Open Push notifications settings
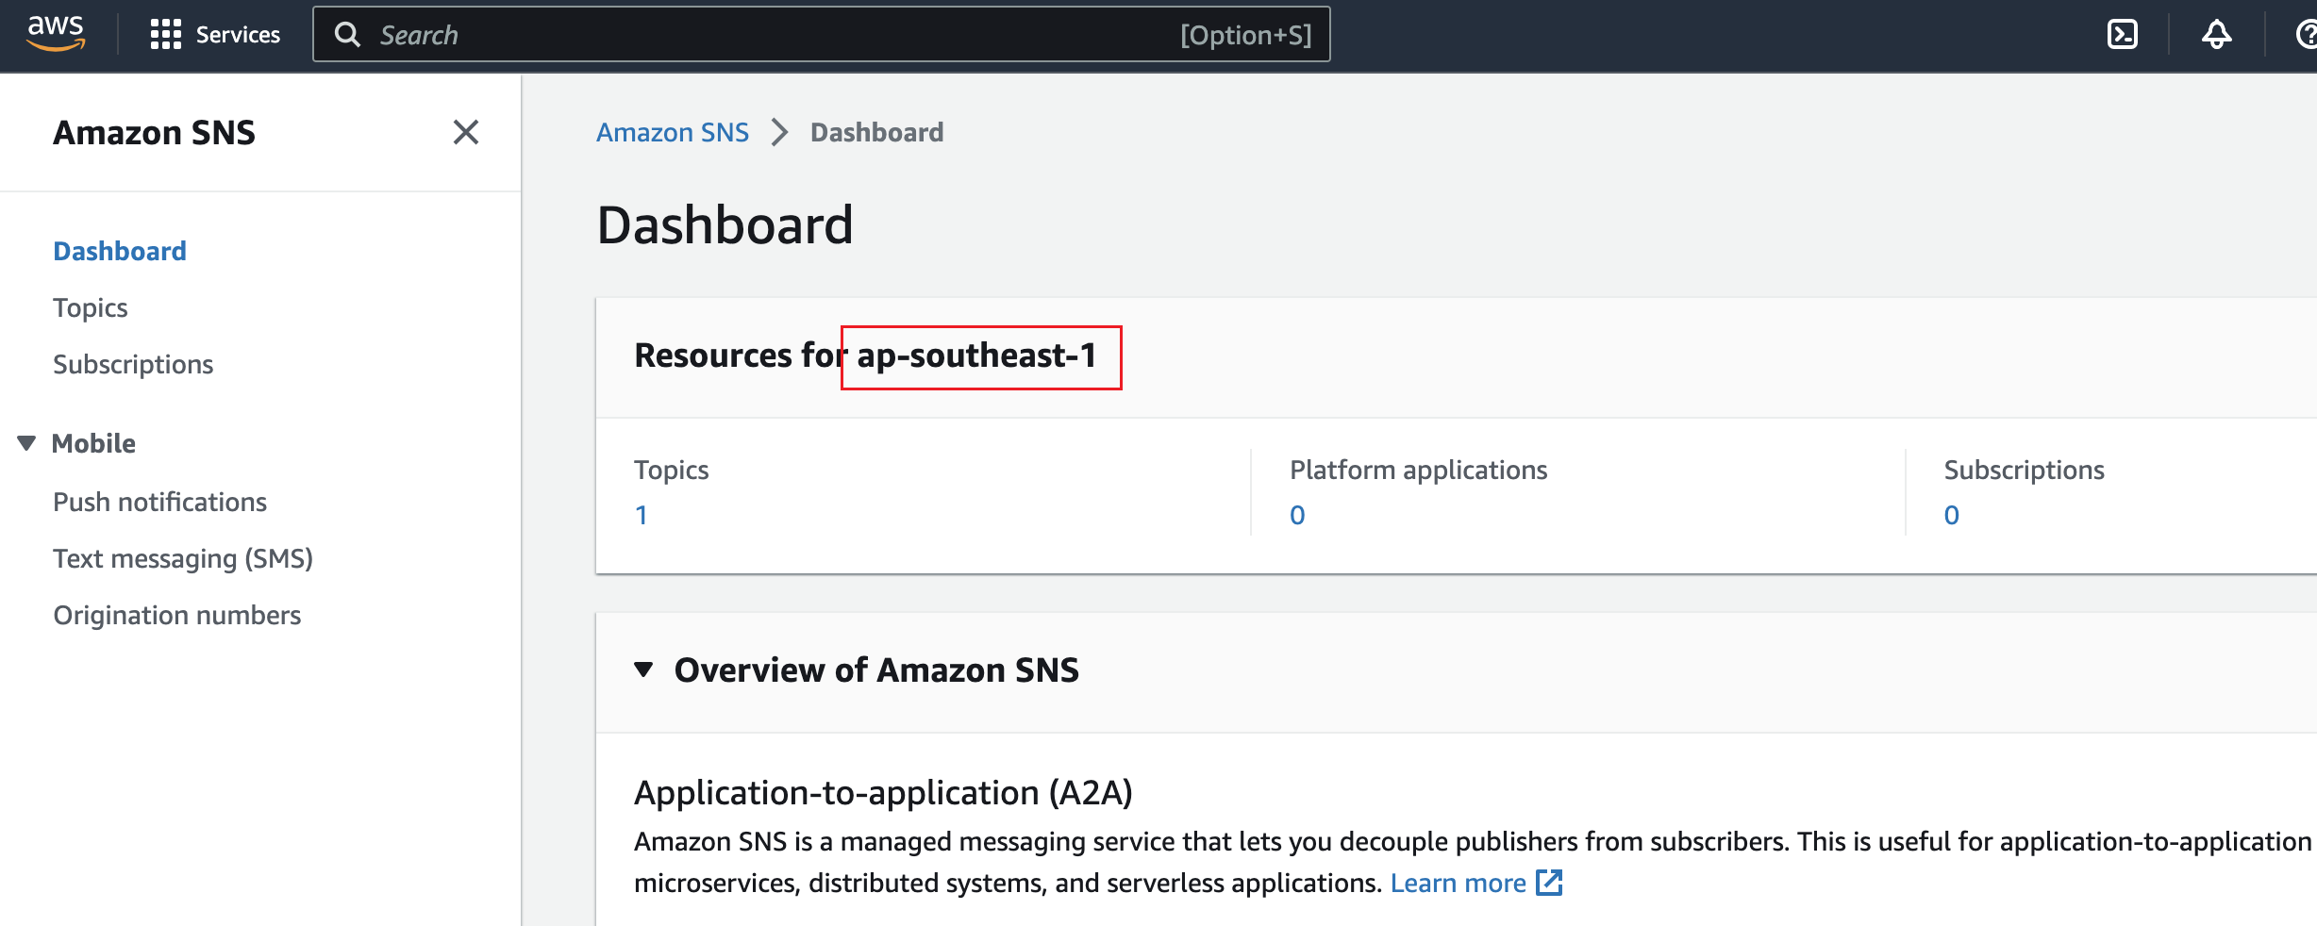Image resolution: width=2317 pixels, height=926 pixels. (x=160, y=502)
